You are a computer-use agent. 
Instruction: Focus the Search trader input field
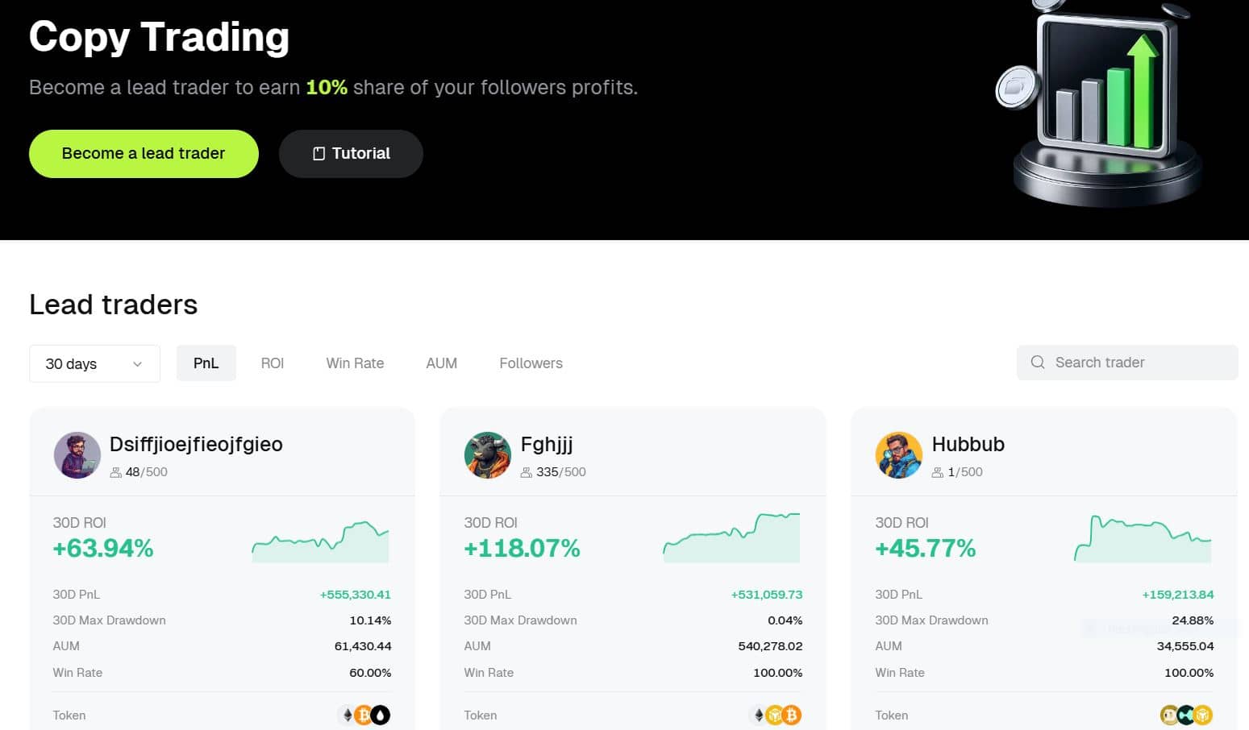click(1127, 363)
